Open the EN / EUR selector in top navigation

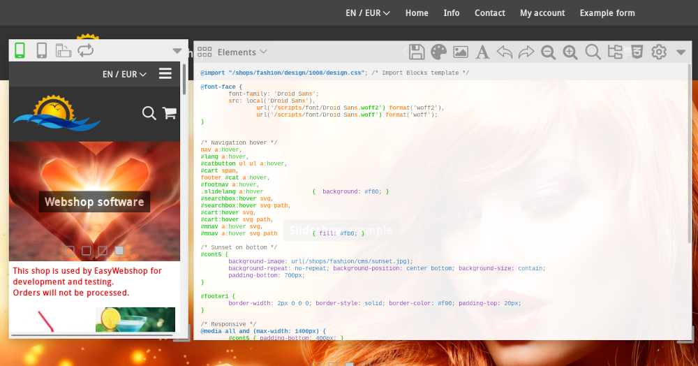pos(368,13)
